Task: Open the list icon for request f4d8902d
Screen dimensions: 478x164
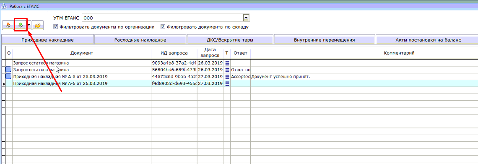Action: coord(227,83)
